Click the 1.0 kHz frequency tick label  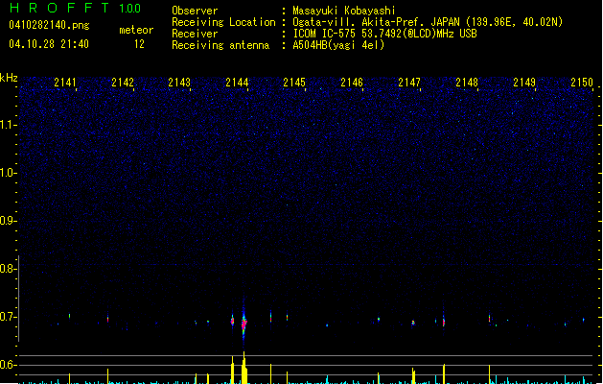tap(8, 173)
